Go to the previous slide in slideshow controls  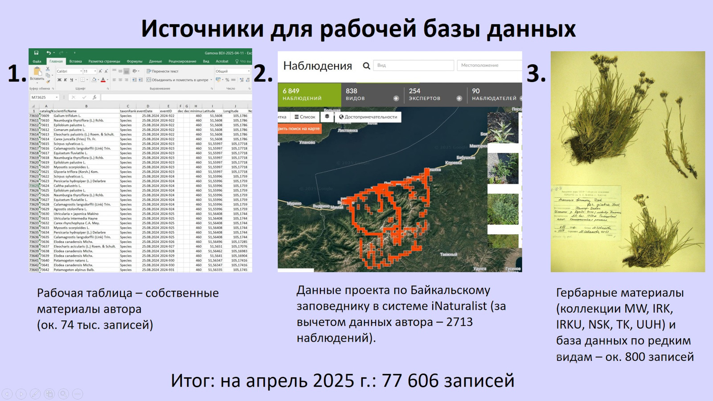[7, 394]
